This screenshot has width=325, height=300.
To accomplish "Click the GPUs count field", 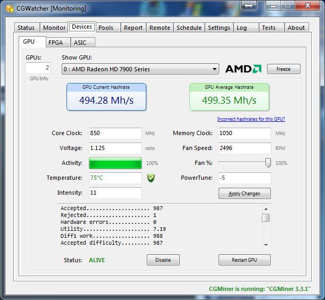I will [38, 68].
